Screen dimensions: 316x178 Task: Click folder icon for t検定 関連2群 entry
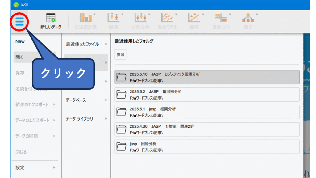[121, 129]
